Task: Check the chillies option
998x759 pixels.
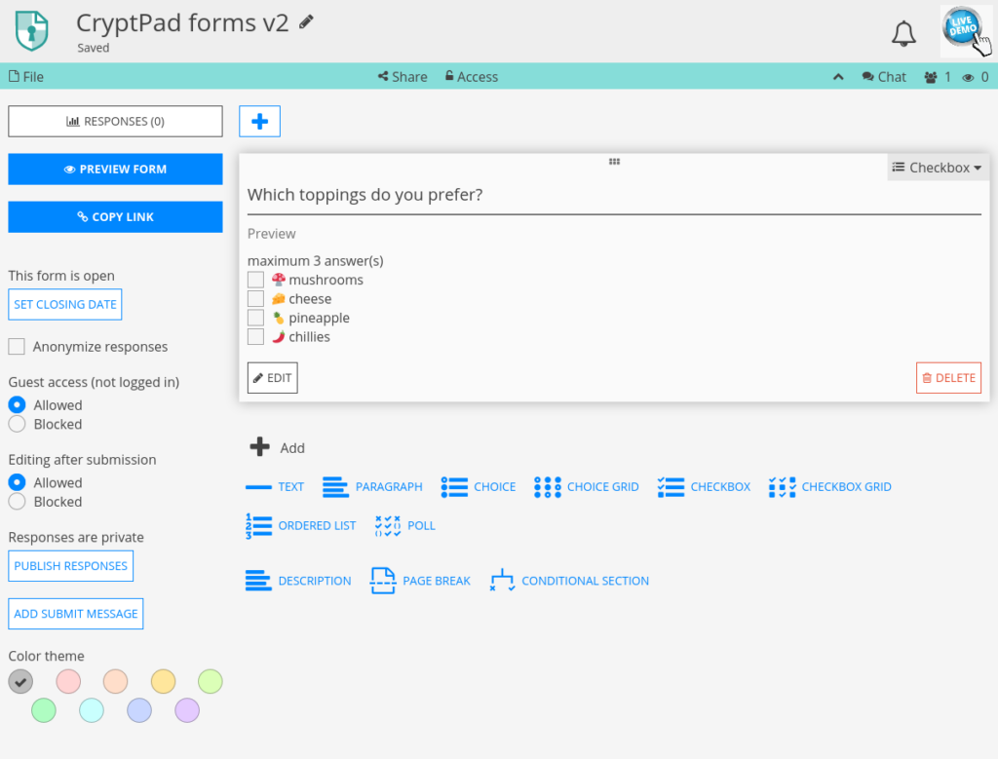Action: [256, 336]
